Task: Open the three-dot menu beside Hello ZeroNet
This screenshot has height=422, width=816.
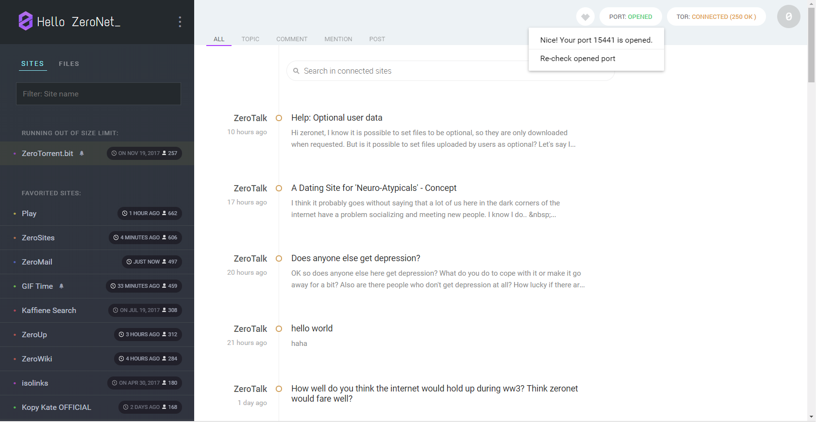Action: 180,21
